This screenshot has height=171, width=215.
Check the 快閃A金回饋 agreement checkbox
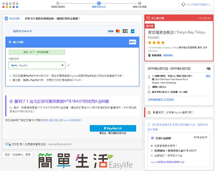pyautogui.click(x=11, y=108)
